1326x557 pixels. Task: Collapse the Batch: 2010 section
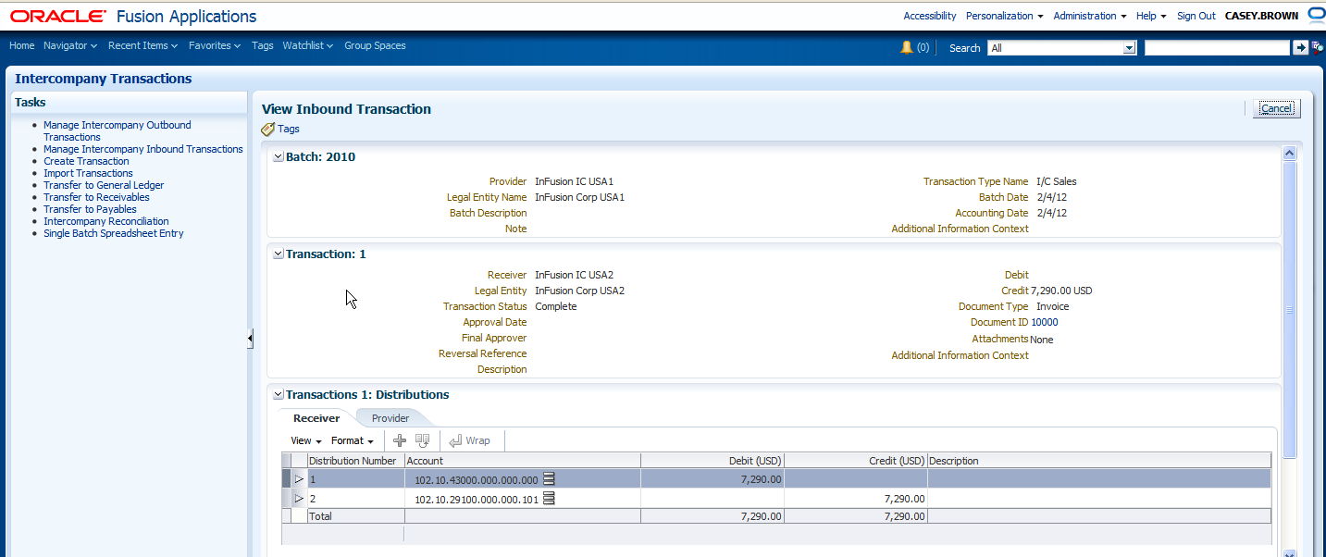pos(279,157)
